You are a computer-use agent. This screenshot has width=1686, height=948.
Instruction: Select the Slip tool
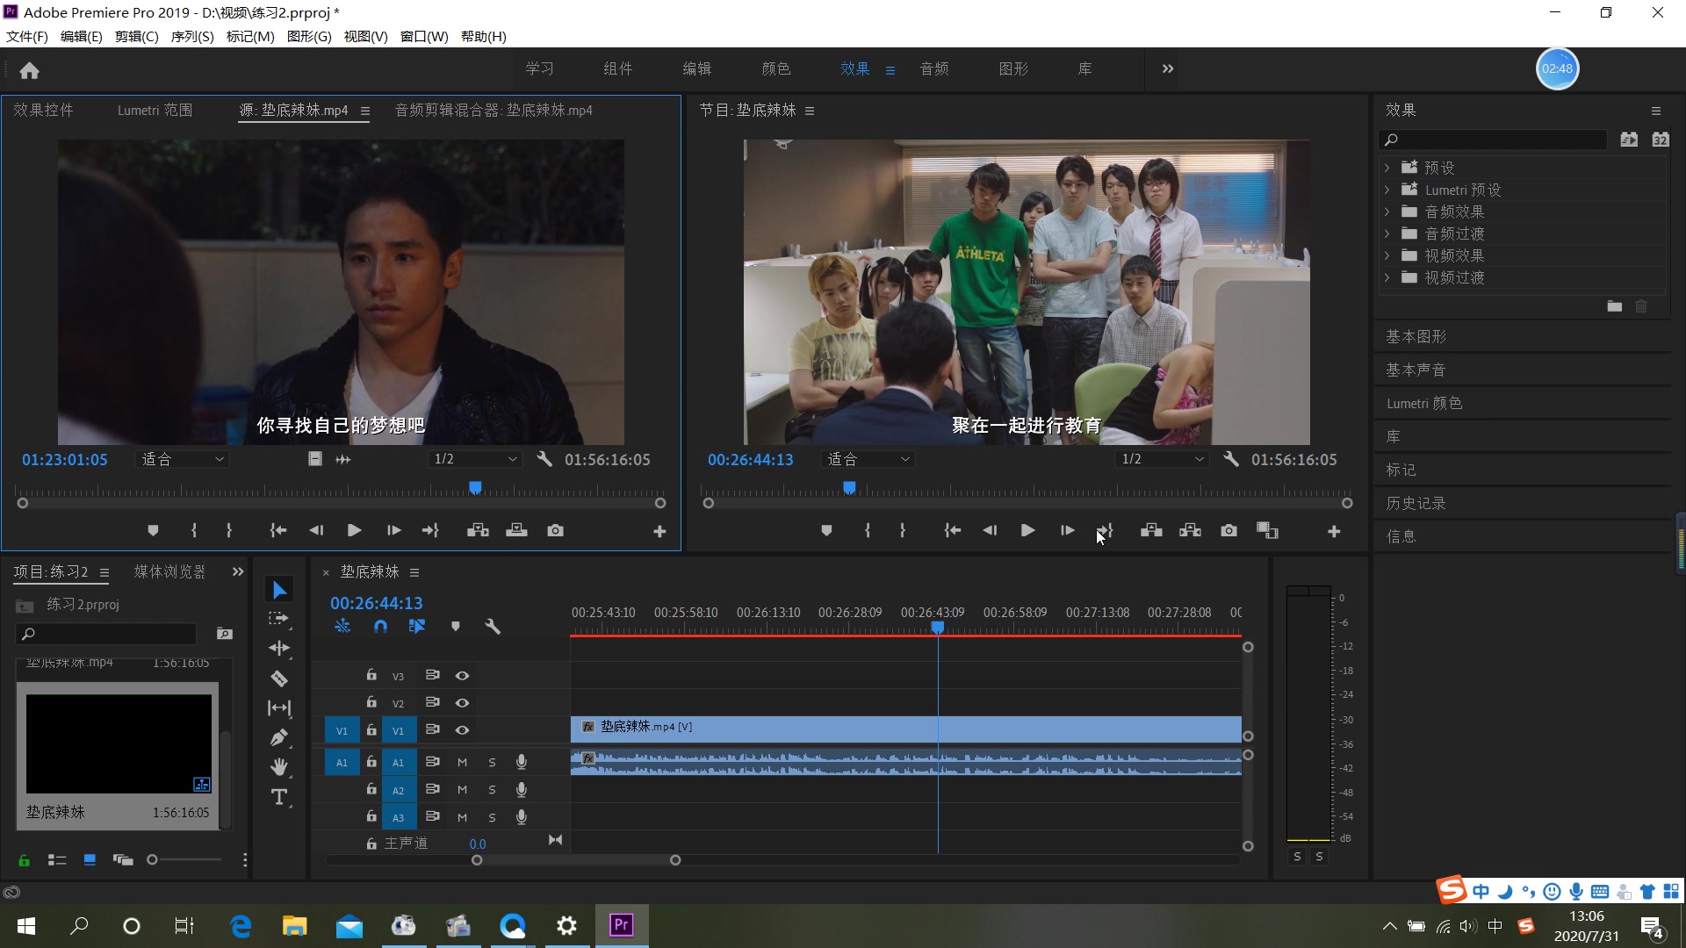tap(279, 708)
